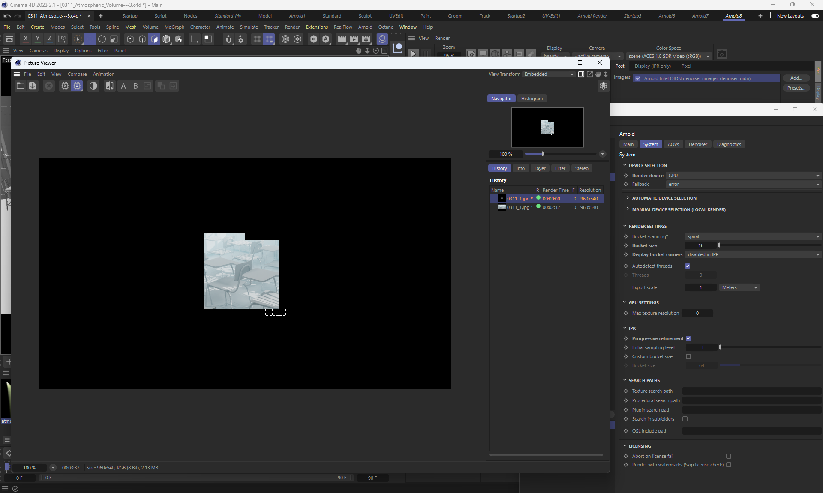Open the AOVs tab in Arnold settings
The height and width of the screenshot is (493, 823).
coord(673,144)
